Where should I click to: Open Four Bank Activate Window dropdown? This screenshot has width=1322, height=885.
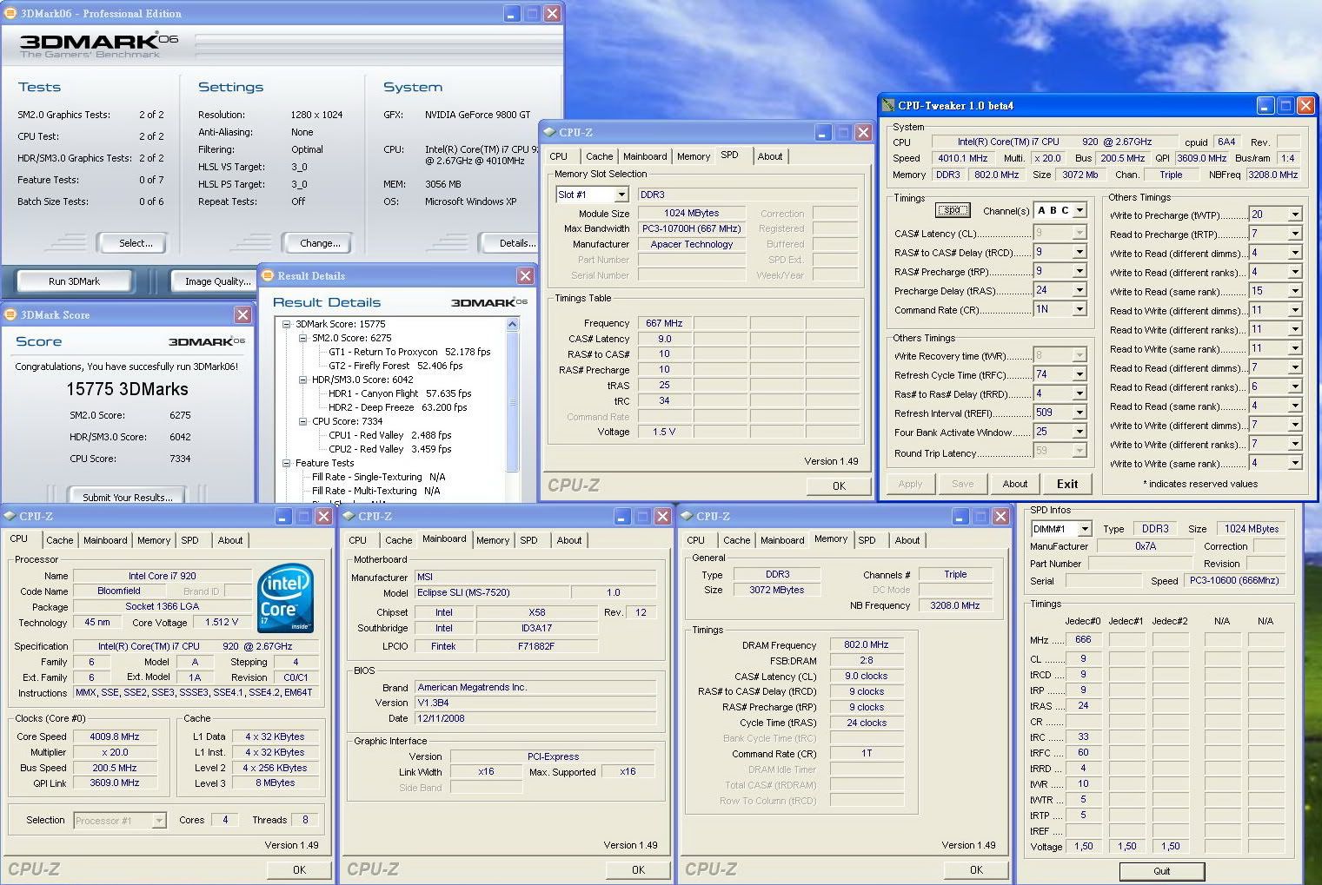[x=1080, y=432]
